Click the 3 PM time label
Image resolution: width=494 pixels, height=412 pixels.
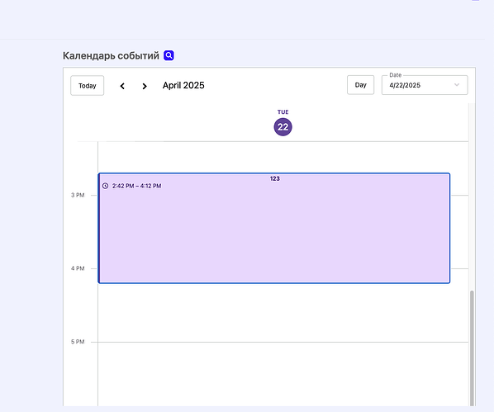(78, 195)
